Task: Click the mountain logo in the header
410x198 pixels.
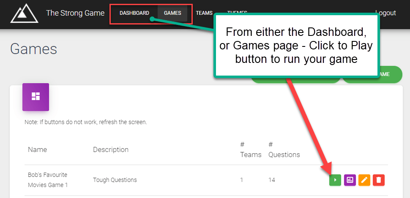Action: pyautogui.click(x=24, y=13)
